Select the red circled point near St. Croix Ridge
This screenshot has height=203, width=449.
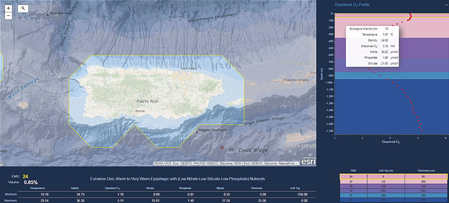click(x=222, y=147)
